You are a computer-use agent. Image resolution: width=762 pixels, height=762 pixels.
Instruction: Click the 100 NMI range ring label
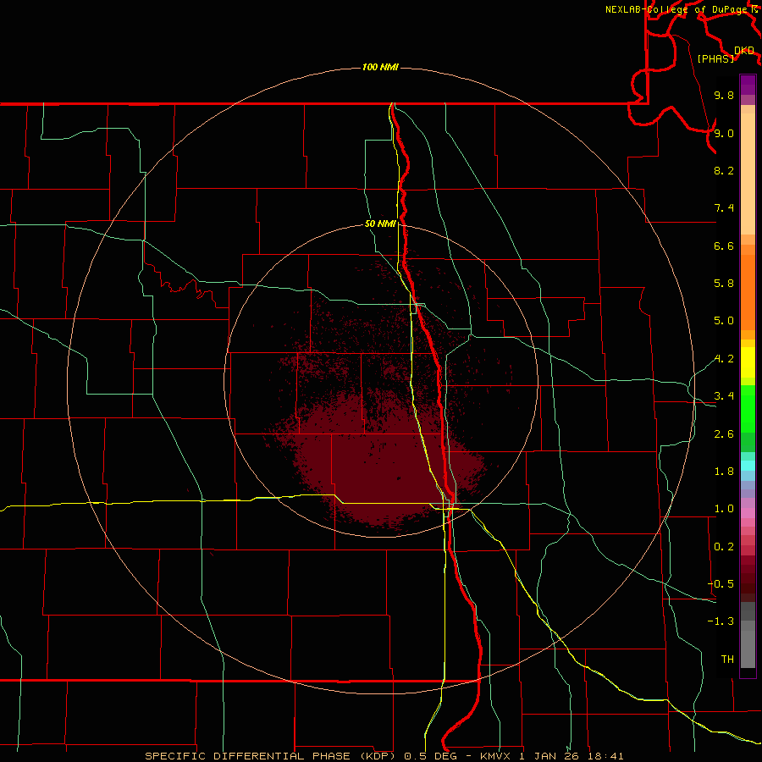(x=380, y=67)
